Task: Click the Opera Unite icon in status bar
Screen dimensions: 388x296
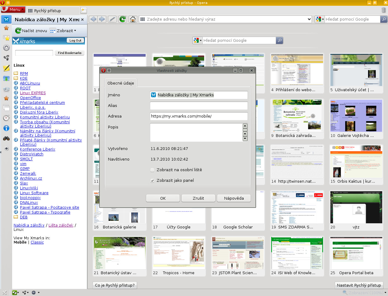Action: click(x=24, y=293)
